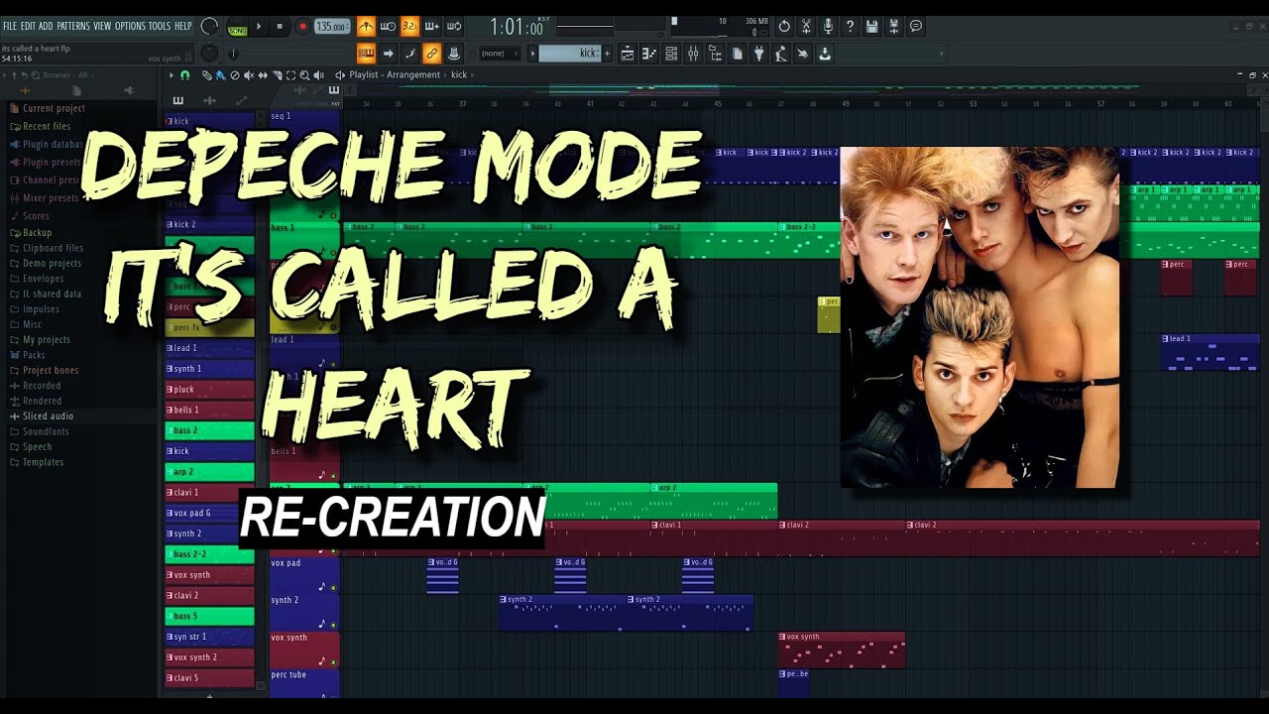Viewport: 1269px width, 714px height.
Task: Open the tempo tapper icon
Action: (x=780, y=54)
